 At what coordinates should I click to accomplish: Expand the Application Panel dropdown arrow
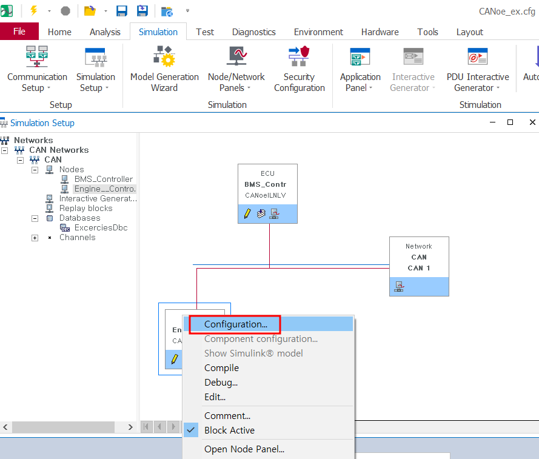click(371, 88)
